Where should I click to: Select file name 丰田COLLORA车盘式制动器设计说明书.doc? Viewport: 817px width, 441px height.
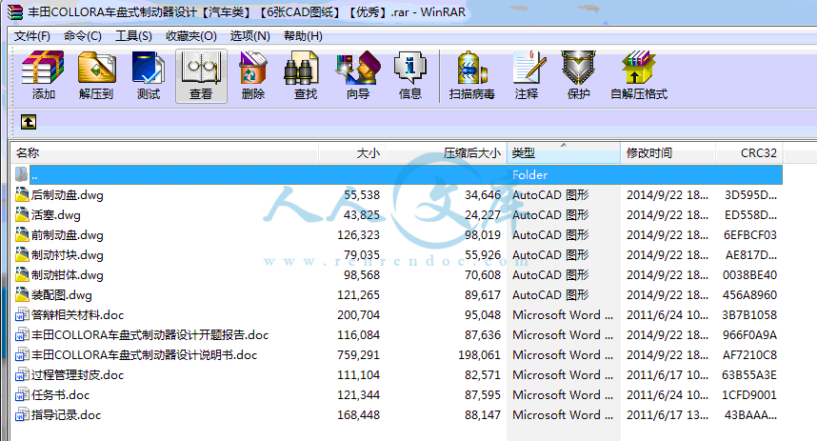(x=145, y=354)
